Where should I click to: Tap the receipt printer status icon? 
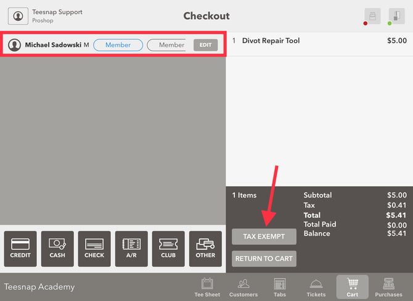point(372,16)
